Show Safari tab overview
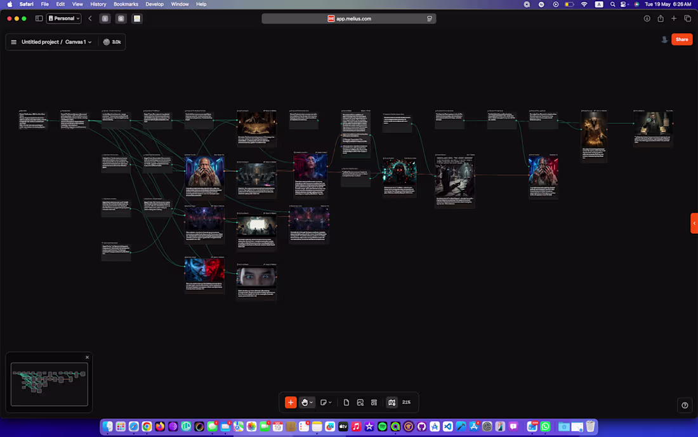 688,18
